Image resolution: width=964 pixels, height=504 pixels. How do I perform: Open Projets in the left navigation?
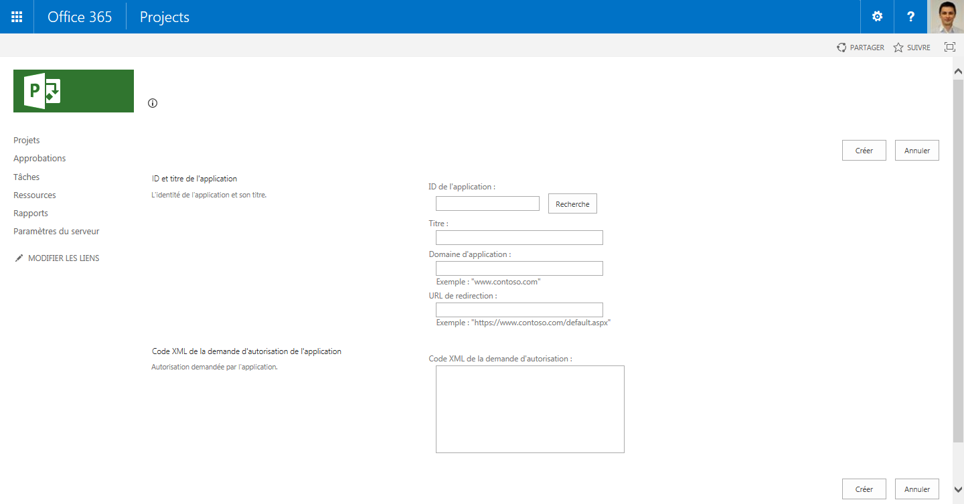[27, 141]
